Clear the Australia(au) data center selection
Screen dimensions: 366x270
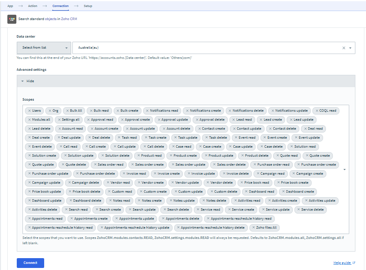(x=344, y=48)
